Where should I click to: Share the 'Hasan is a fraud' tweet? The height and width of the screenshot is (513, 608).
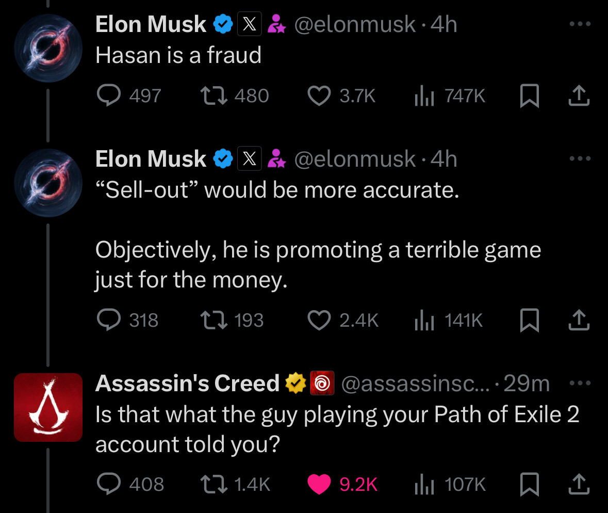(x=579, y=95)
